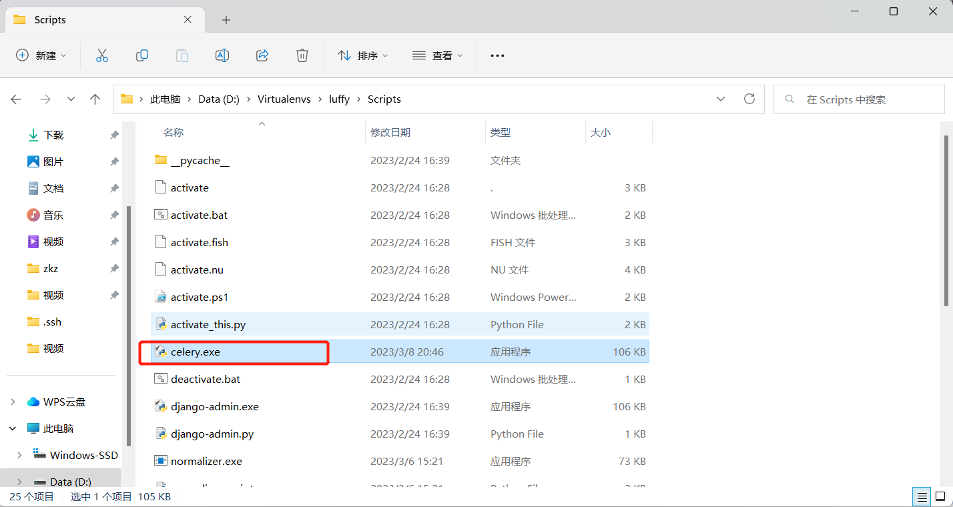Select the activate.bat file icon

click(160, 215)
